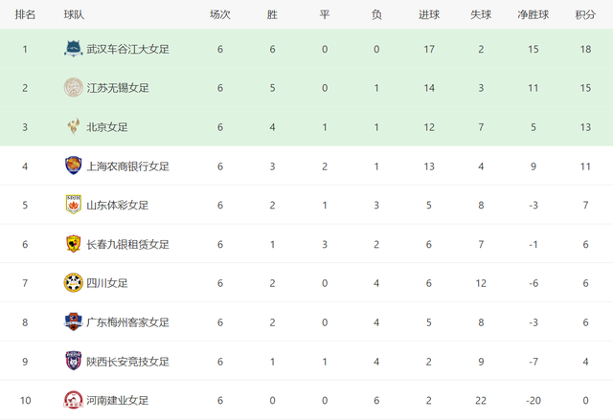Select the 积分 column header
613x420 pixels.
(x=585, y=15)
